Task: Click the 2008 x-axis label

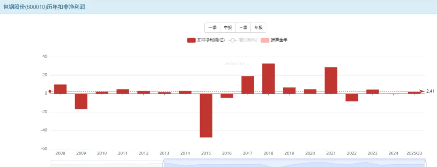Action: [60, 153]
